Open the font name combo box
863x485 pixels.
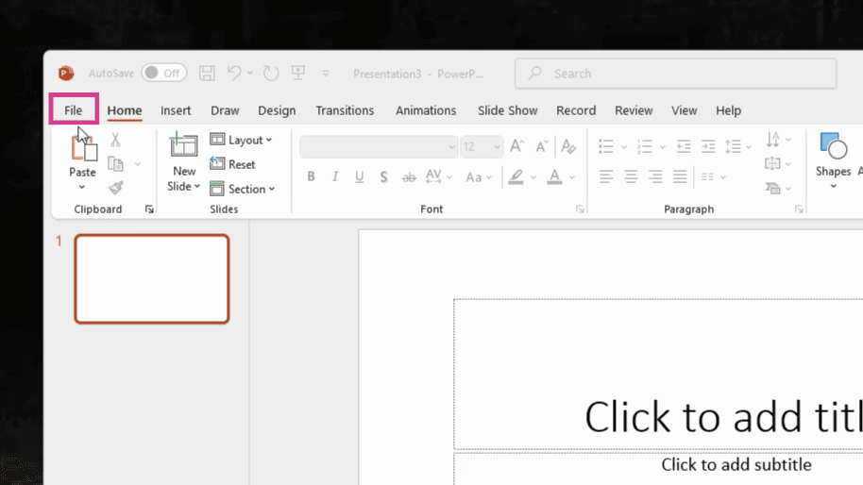[379, 147]
